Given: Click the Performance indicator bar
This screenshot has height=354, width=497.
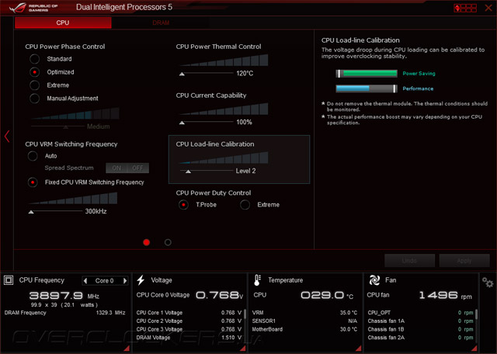Looking at the screenshot, I should click(x=367, y=88).
